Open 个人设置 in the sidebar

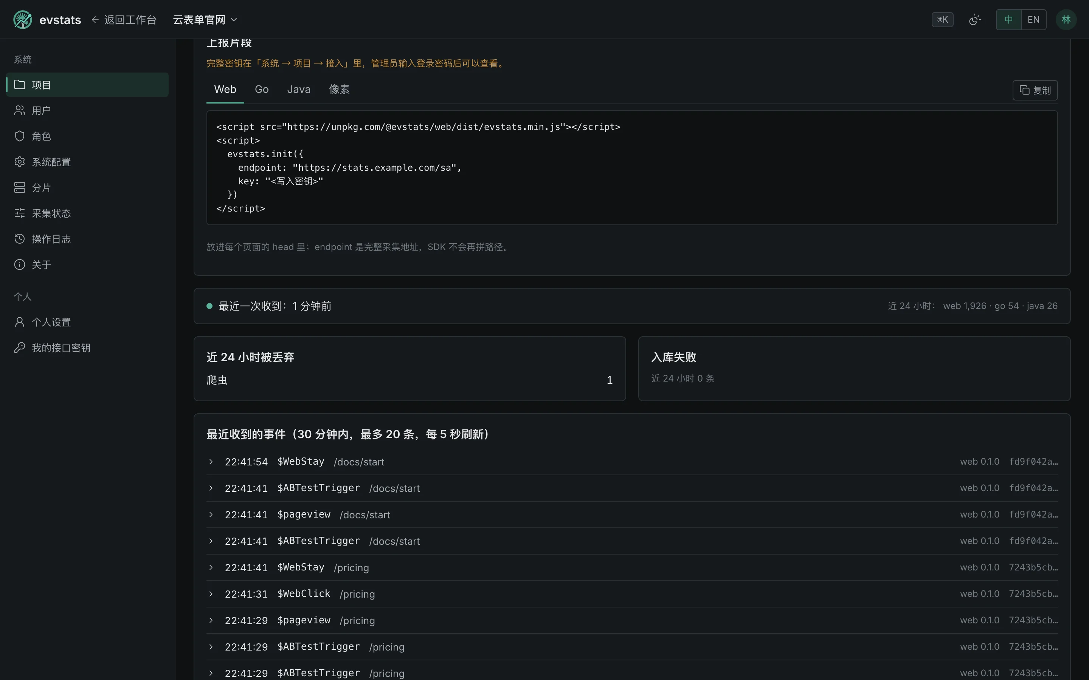[87, 322]
